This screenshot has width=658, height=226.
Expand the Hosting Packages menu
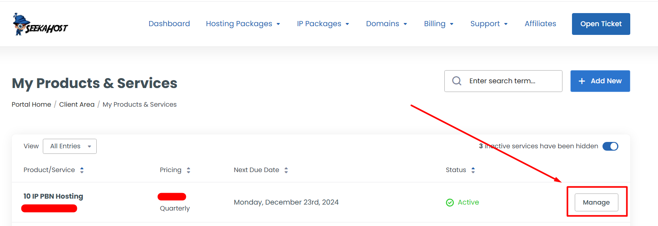[x=243, y=24]
